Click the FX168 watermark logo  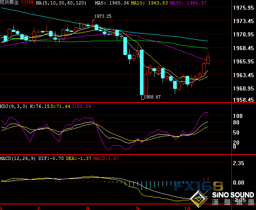199,187
